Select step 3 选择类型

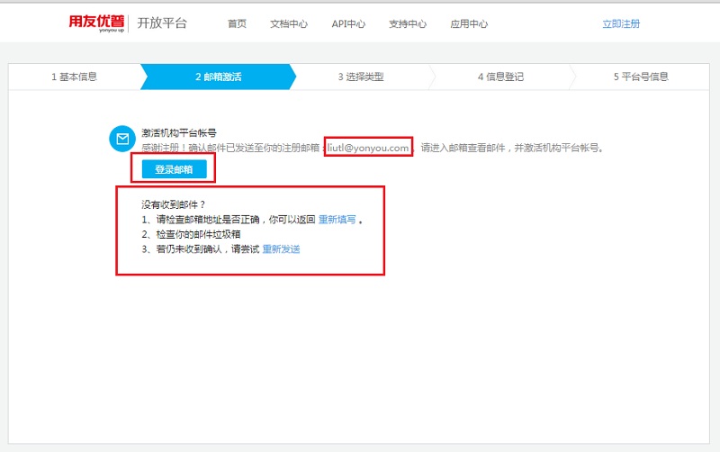click(x=361, y=77)
